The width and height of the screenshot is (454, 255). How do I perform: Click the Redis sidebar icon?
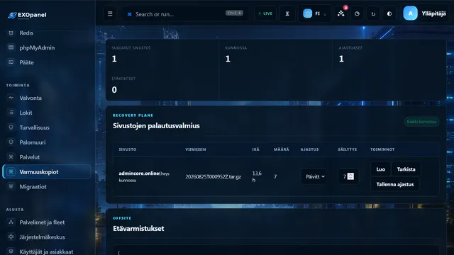(11, 33)
